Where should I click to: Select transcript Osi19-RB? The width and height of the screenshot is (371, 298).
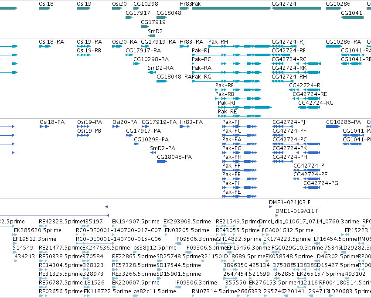click(x=89, y=51)
